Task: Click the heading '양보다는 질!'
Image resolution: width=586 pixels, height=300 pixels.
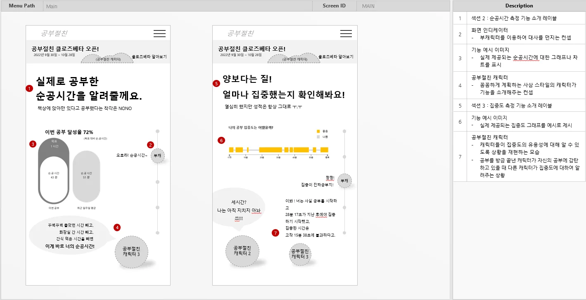Action: point(247,78)
